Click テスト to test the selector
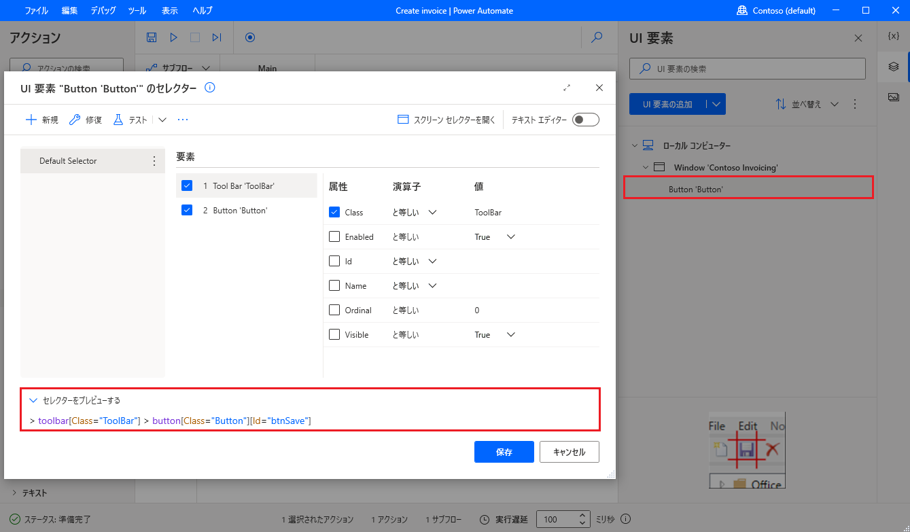 [x=130, y=120]
